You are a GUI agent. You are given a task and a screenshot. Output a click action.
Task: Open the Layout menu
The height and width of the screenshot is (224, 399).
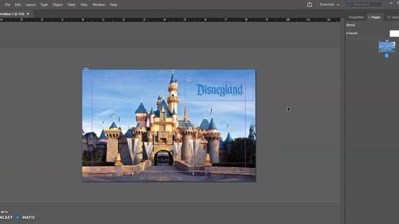[31, 4]
